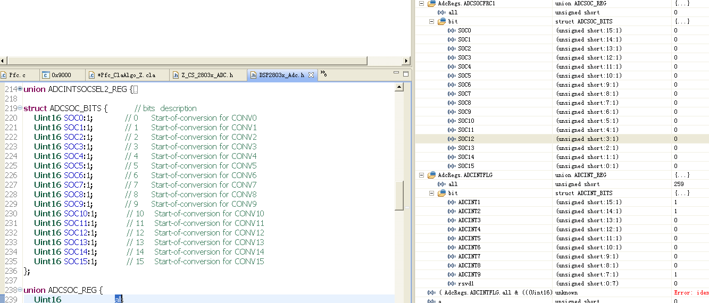The height and width of the screenshot is (303, 709).
Task: Click type 'union ADCSOC_REG' cell
Action: pos(581,3)
